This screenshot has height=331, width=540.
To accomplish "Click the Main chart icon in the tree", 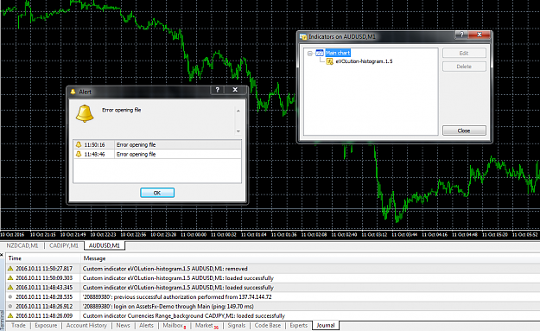I will [x=320, y=53].
